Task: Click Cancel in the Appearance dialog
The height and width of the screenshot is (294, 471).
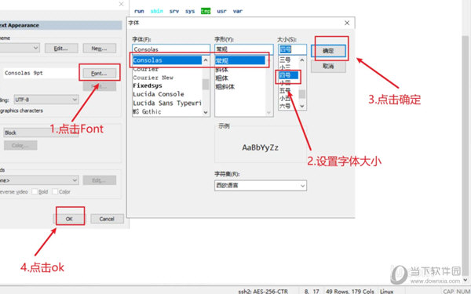Action: coord(107,219)
